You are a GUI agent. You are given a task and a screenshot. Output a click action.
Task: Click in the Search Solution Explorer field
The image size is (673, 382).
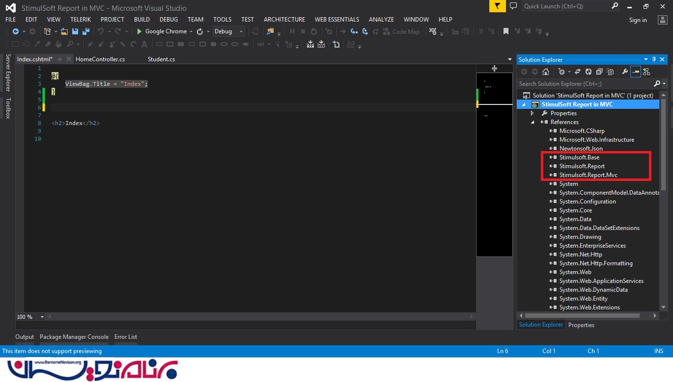[585, 84]
